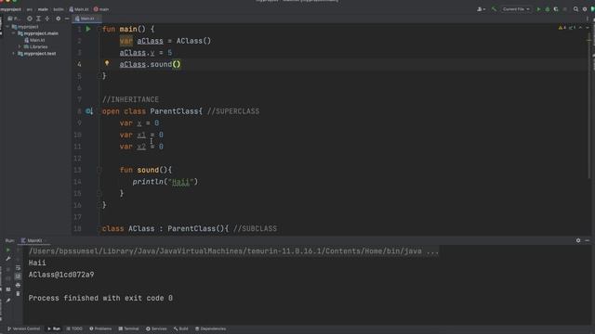Image resolution: width=595 pixels, height=334 pixels.
Task: Expand the myproject.test module node
Action: click(14, 54)
